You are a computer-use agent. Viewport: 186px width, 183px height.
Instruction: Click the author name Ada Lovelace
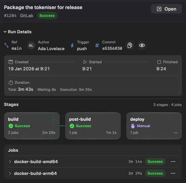[x=51, y=48]
